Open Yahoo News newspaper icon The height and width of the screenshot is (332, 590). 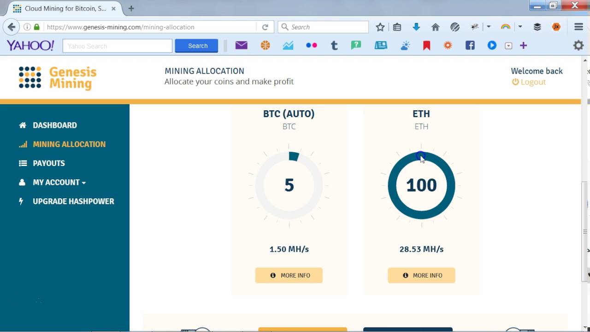pos(381,45)
